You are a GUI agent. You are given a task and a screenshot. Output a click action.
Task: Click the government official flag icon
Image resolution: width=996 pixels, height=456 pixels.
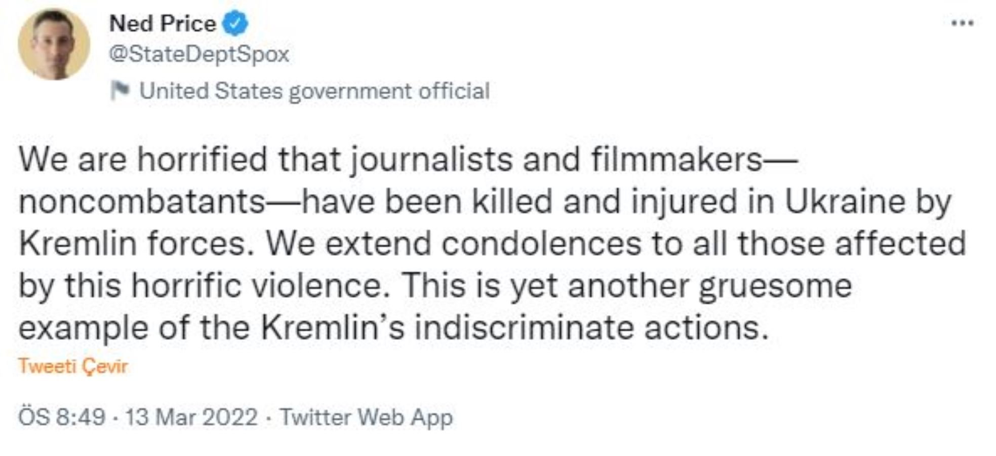[121, 91]
